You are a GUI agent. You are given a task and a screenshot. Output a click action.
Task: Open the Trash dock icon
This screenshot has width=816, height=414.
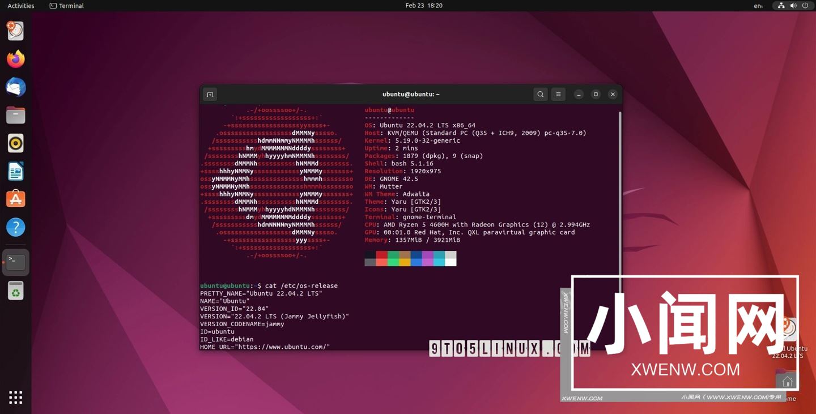15,291
